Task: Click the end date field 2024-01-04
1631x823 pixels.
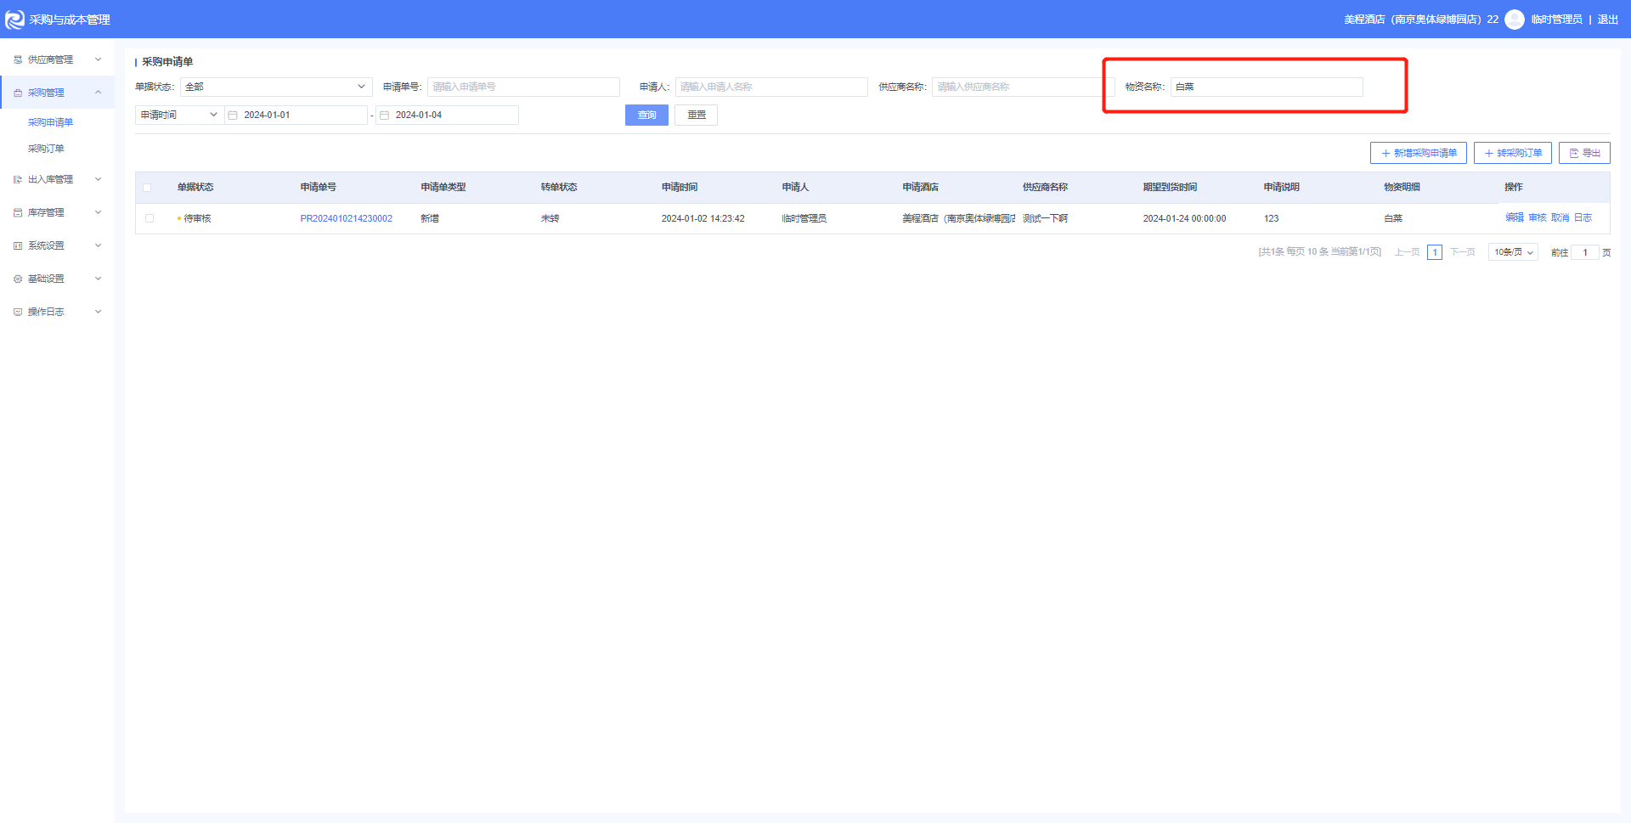Action: tap(447, 115)
